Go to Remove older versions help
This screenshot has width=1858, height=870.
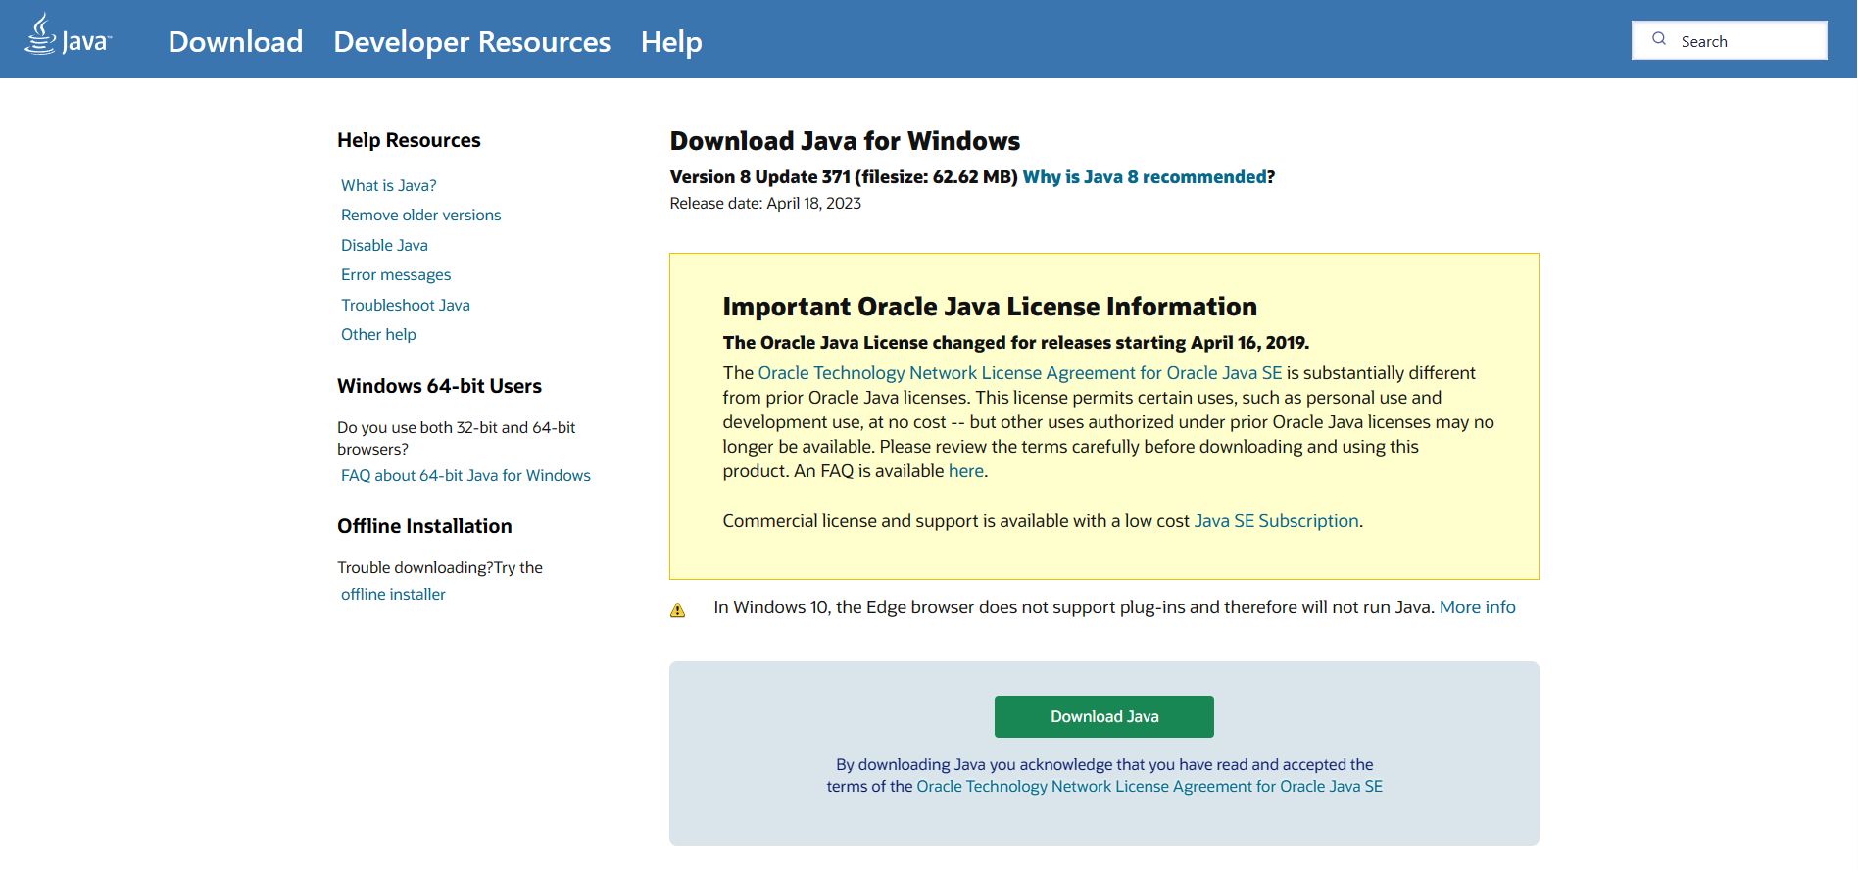point(420,215)
